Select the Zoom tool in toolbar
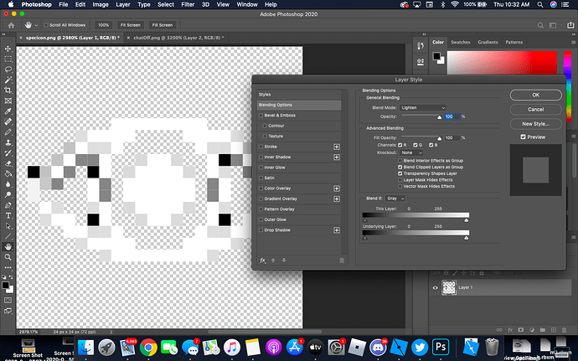The image size is (578, 361). pyautogui.click(x=8, y=257)
